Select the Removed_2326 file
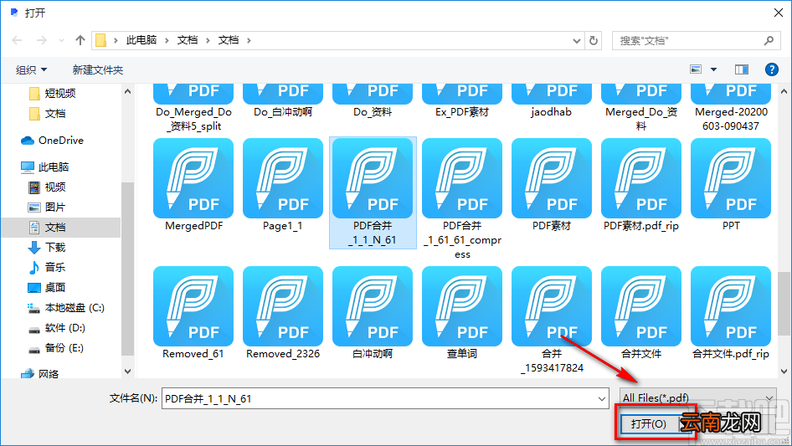Image resolution: width=792 pixels, height=446 pixels. tap(283, 306)
